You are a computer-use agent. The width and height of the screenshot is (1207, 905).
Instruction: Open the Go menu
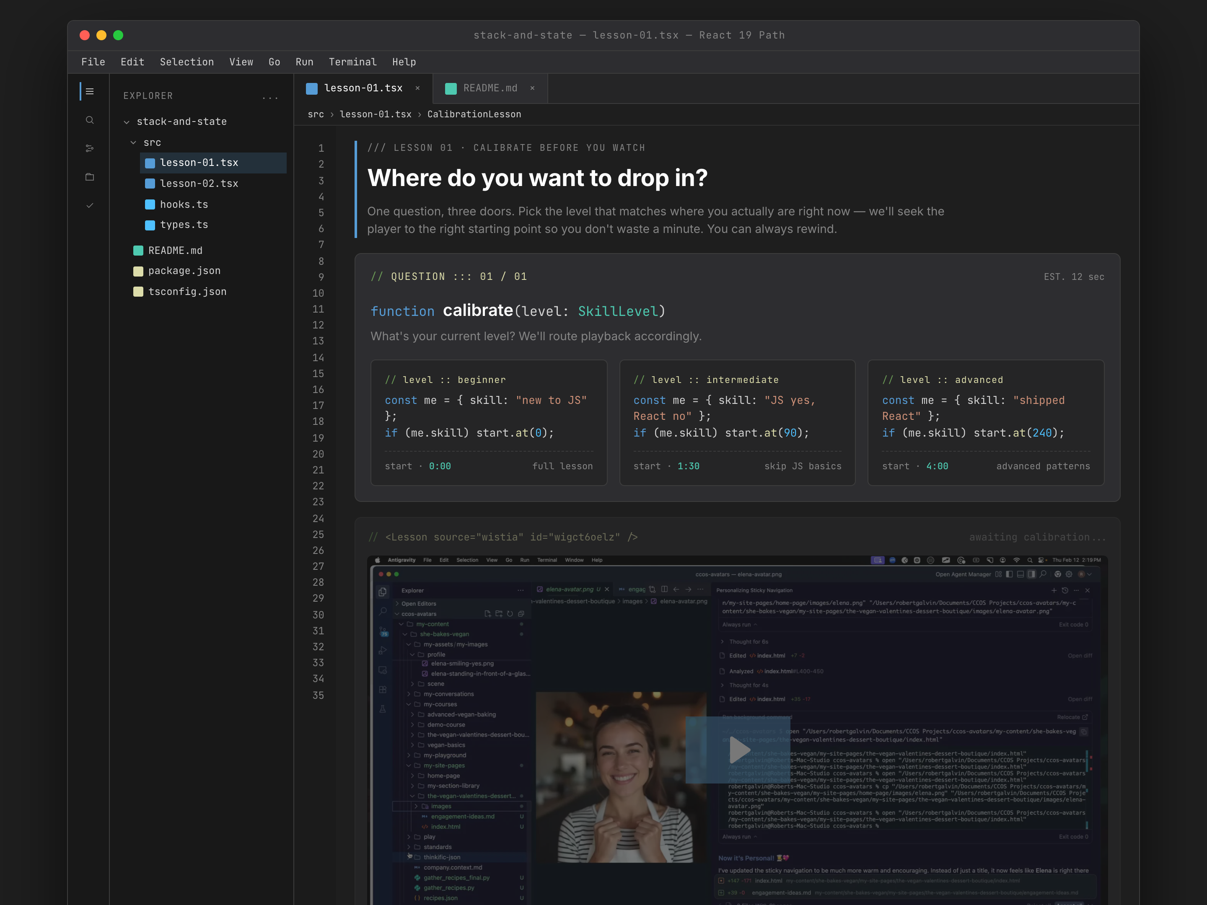pyautogui.click(x=275, y=62)
